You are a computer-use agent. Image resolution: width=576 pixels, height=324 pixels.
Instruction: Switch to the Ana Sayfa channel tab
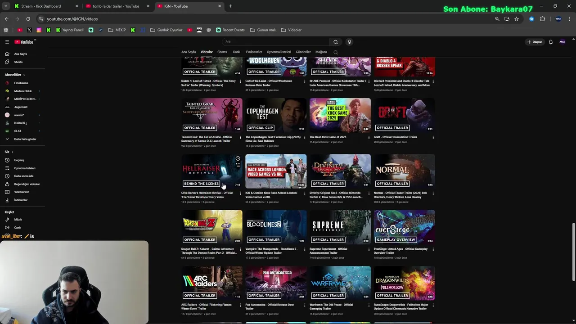coord(189,52)
